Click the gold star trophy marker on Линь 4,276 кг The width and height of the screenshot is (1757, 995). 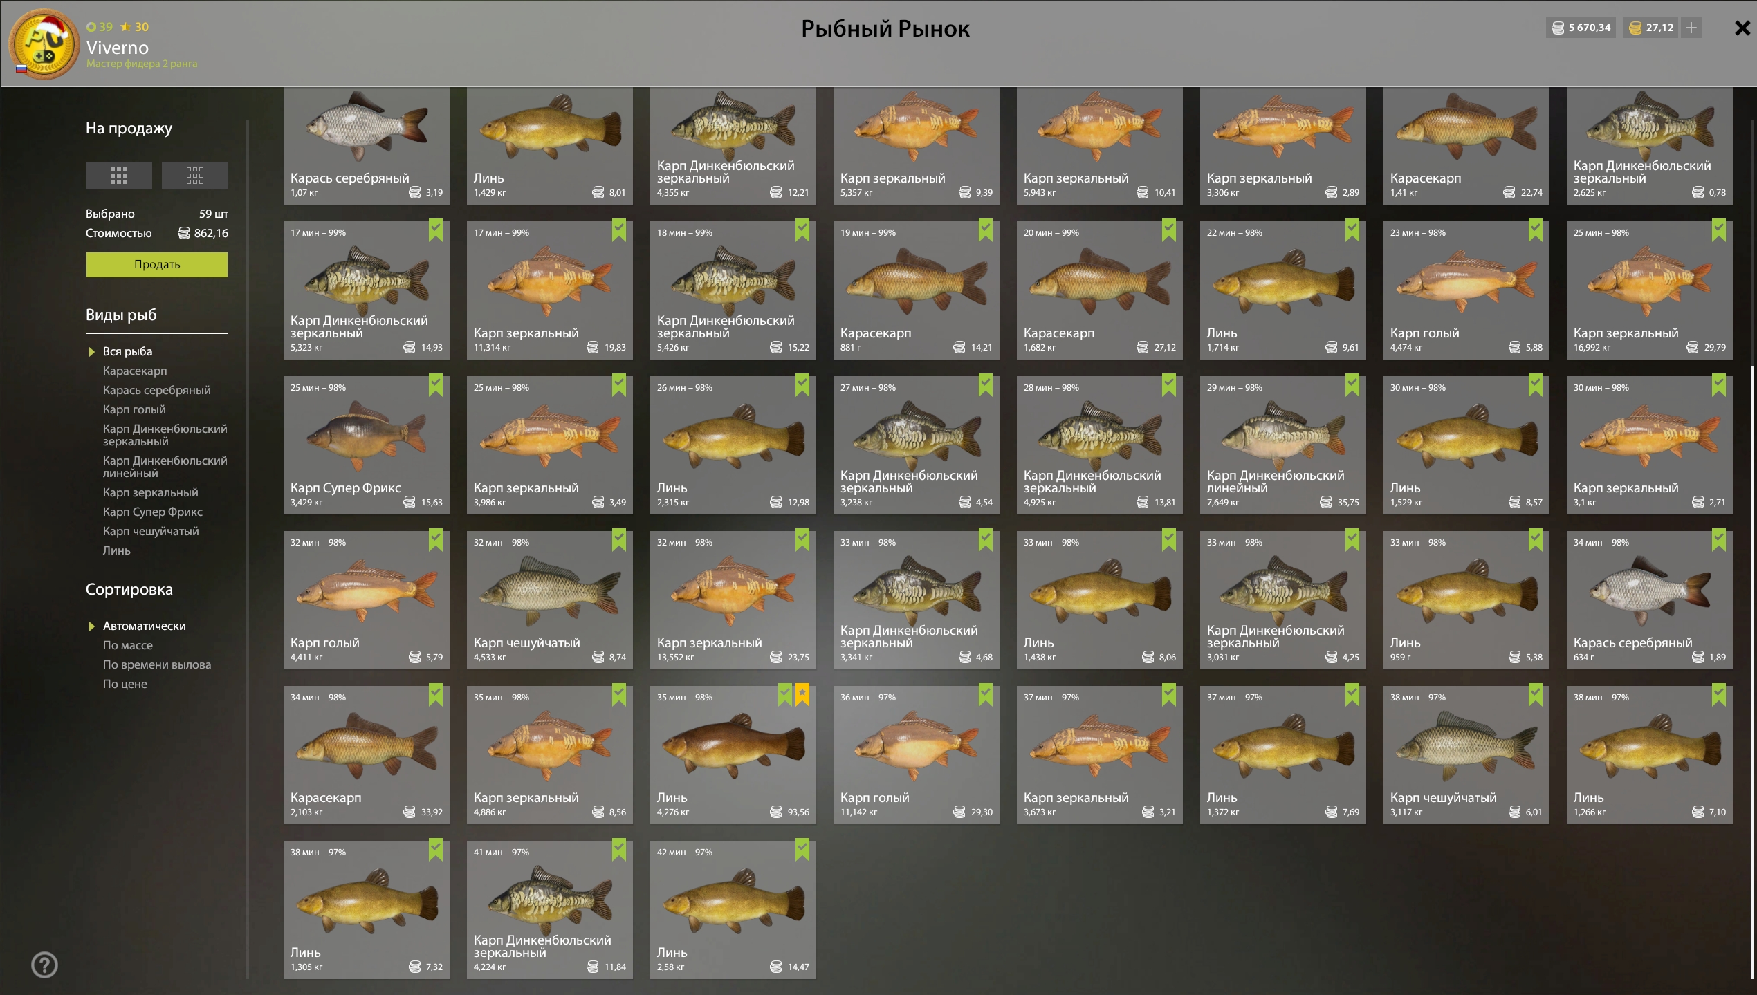coord(802,694)
